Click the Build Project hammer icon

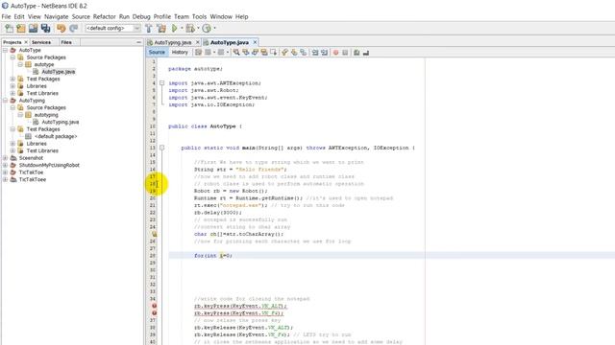(149, 28)
